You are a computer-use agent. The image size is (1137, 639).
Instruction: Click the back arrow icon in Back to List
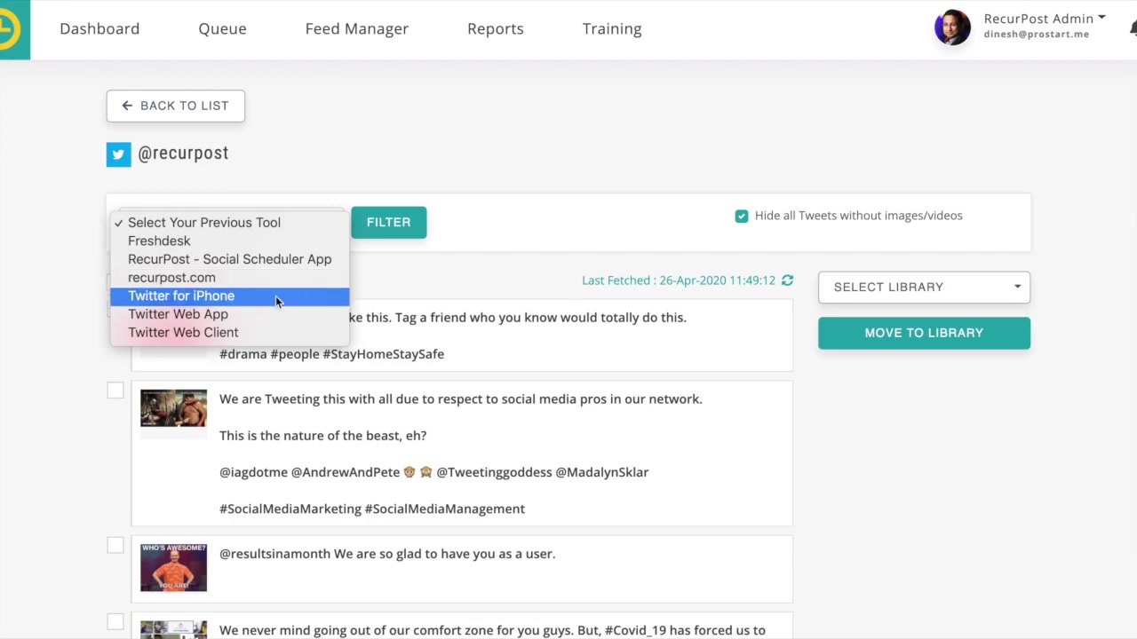pos(127,106)
